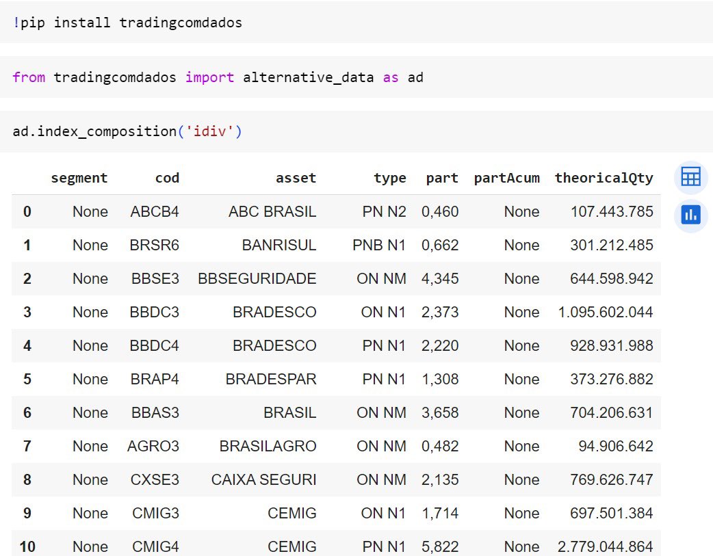This screenshot has width=713, height=556.
Task: Click the quantity 301.212.485
Action: point(612,245)
